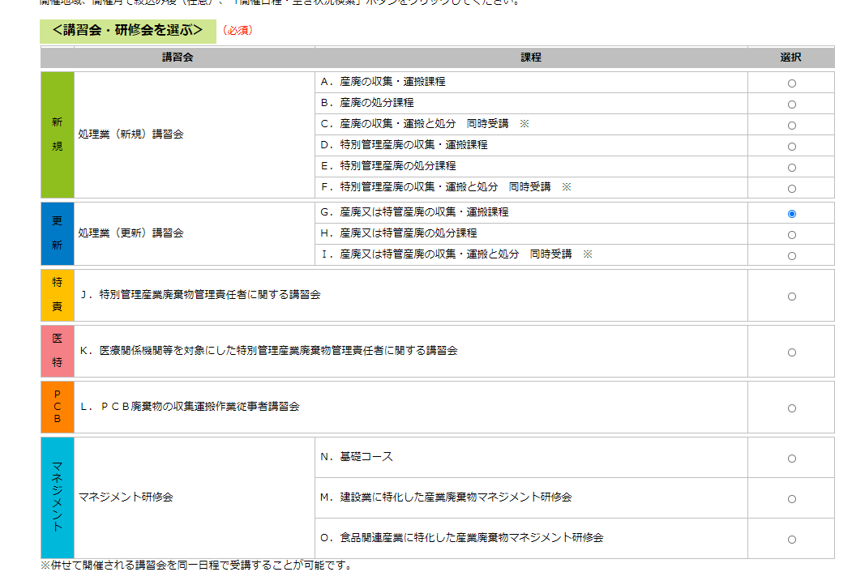Choose course C 収集・運搬と処分 同時受講 radio
852x572 pixels.
pyautogui.click(x=791, y=126)
